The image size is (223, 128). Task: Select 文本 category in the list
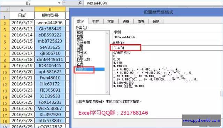[x=80, y=63]
